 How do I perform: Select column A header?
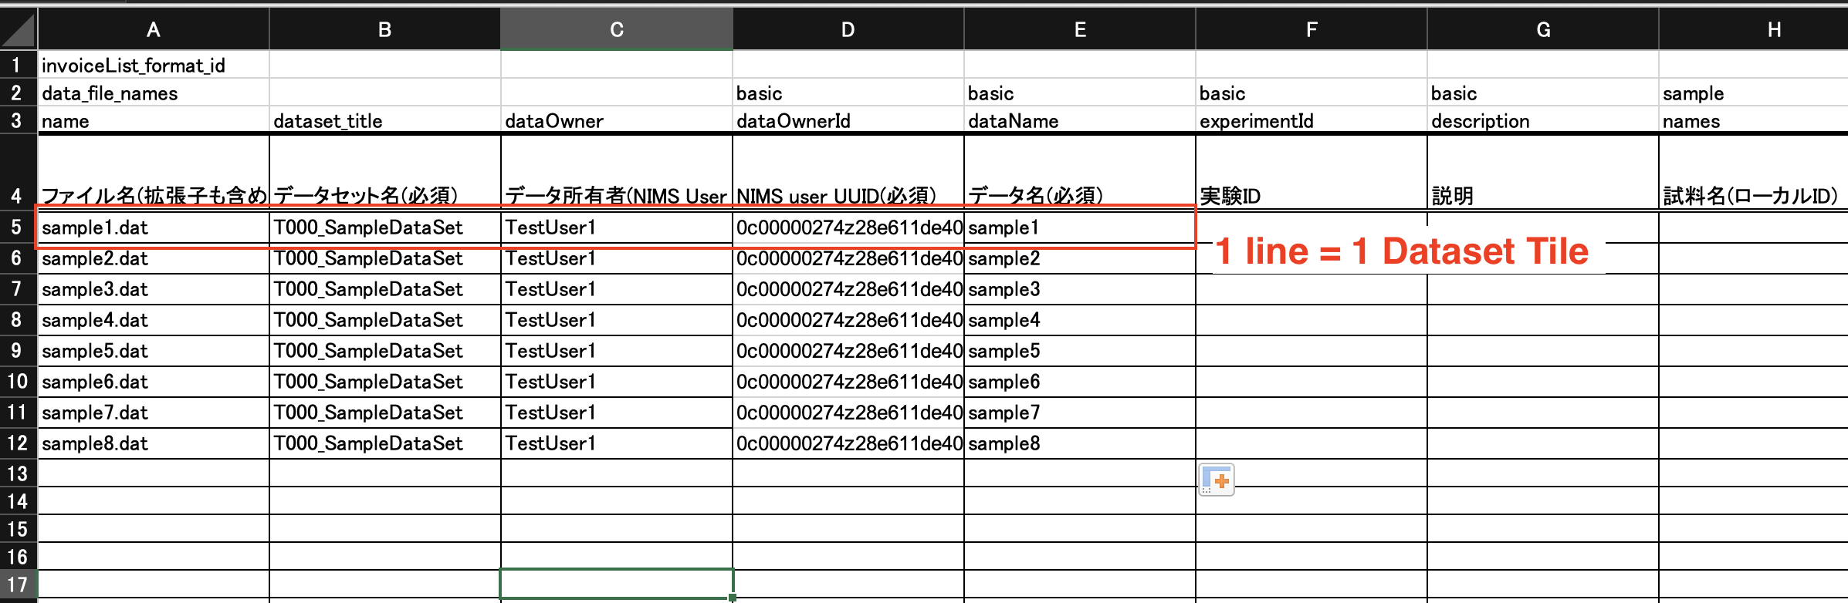click(153, 30)
